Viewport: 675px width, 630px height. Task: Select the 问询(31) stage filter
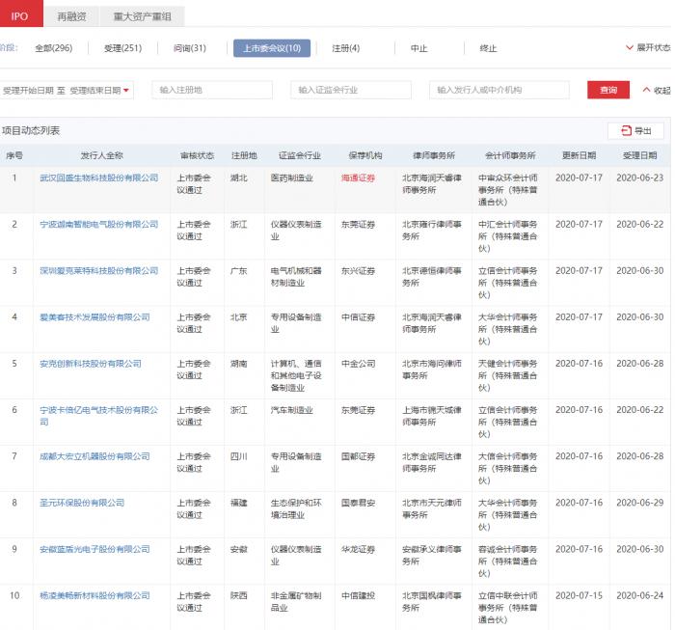tap(190, 48)
